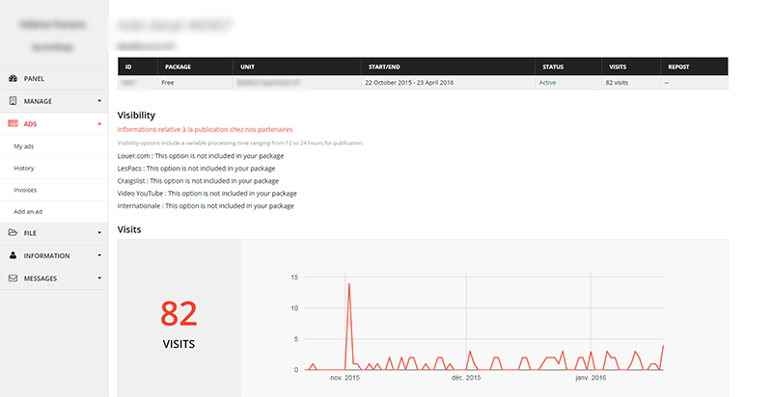Click the large red 82 counter

point(179,314)
